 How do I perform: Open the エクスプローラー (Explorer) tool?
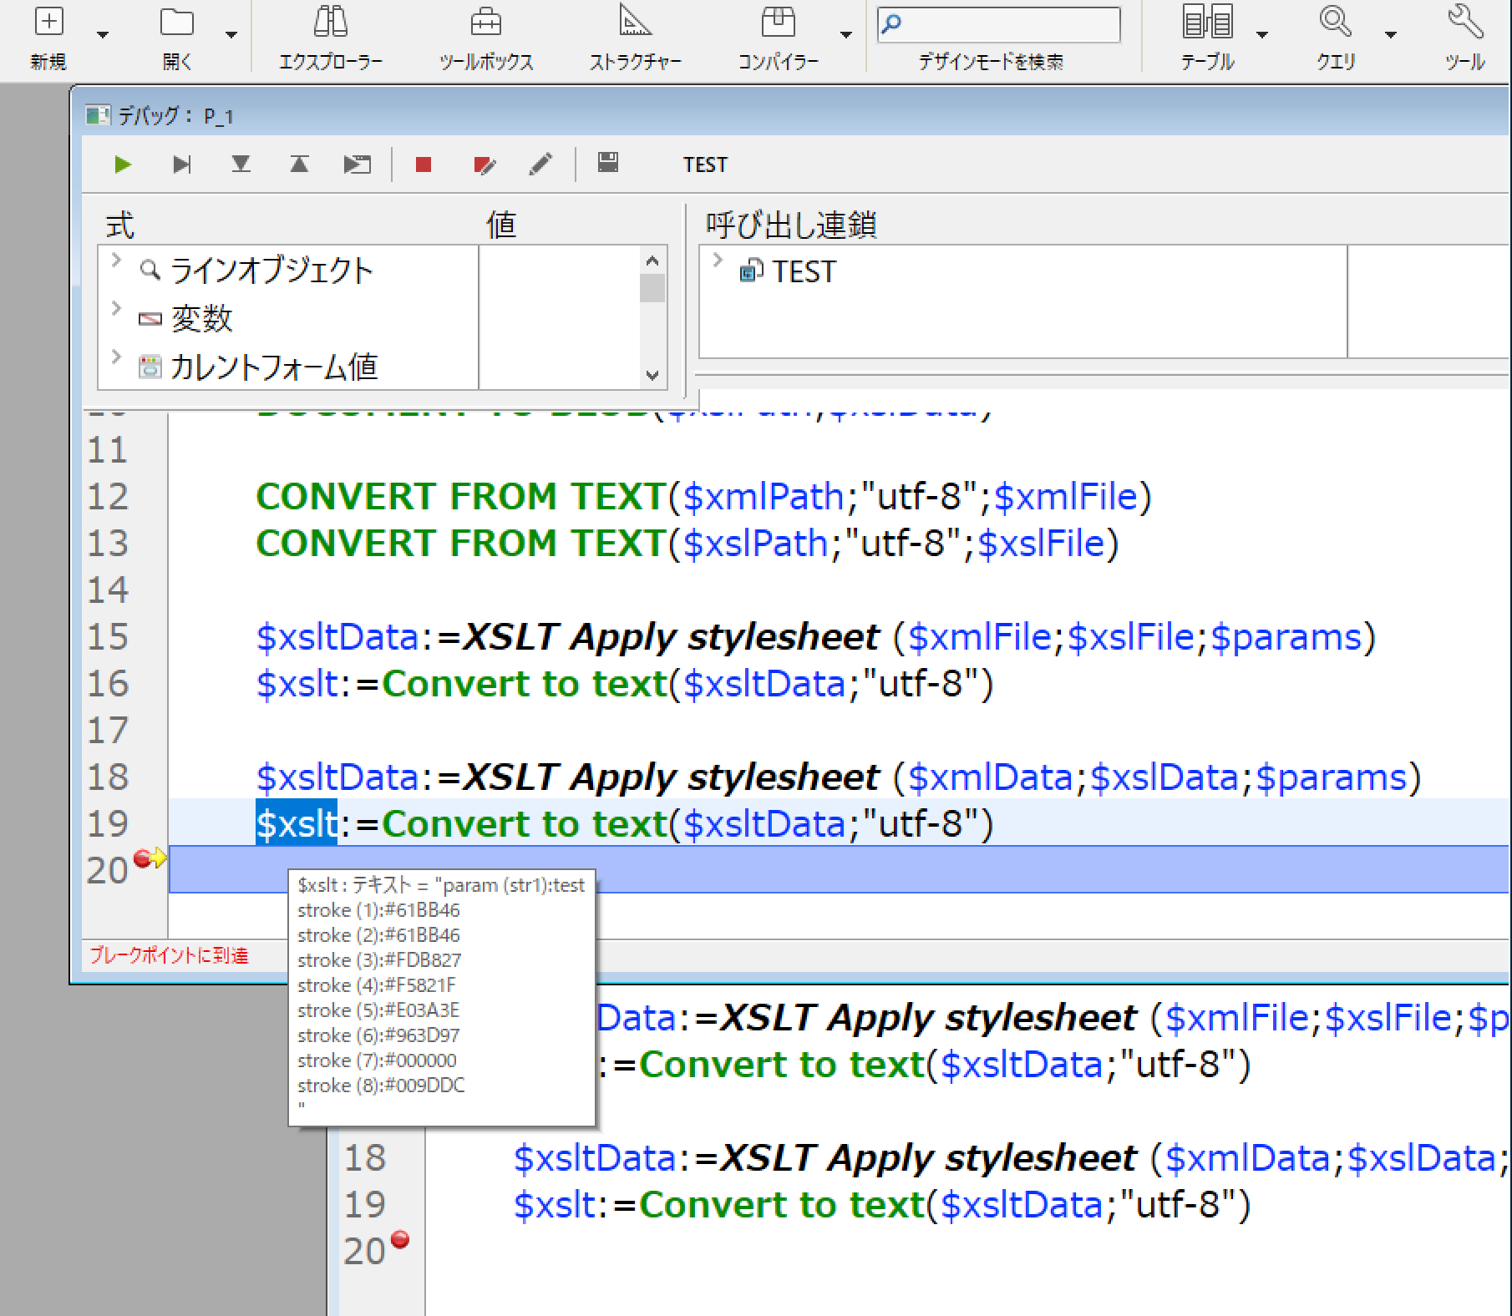330,33
